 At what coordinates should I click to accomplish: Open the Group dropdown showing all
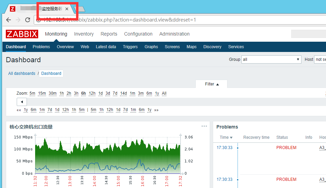271,59
